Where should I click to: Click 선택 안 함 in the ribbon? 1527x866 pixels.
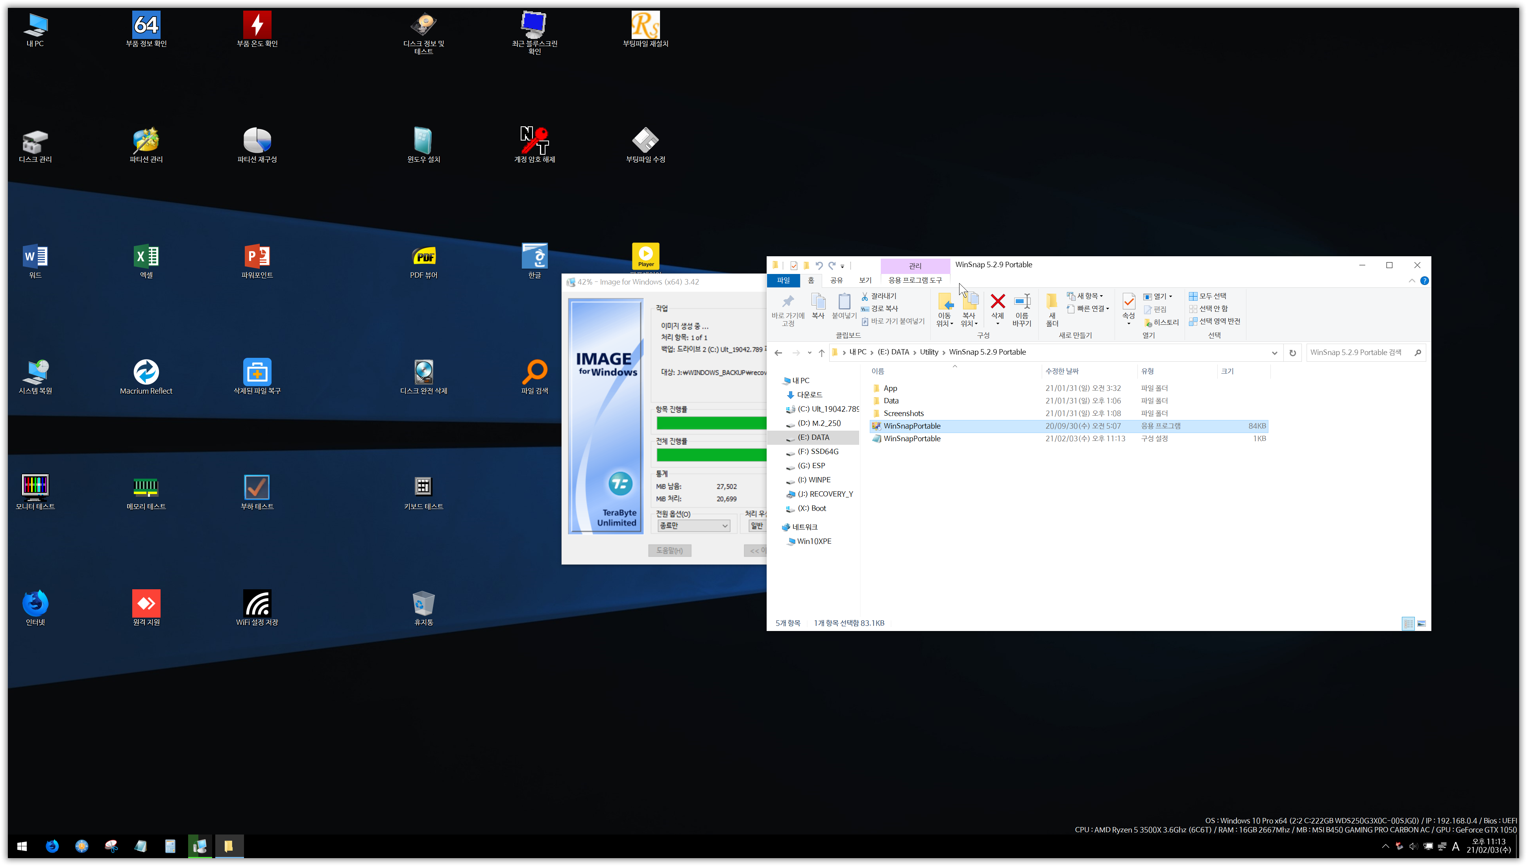(x=1208, y=309)
